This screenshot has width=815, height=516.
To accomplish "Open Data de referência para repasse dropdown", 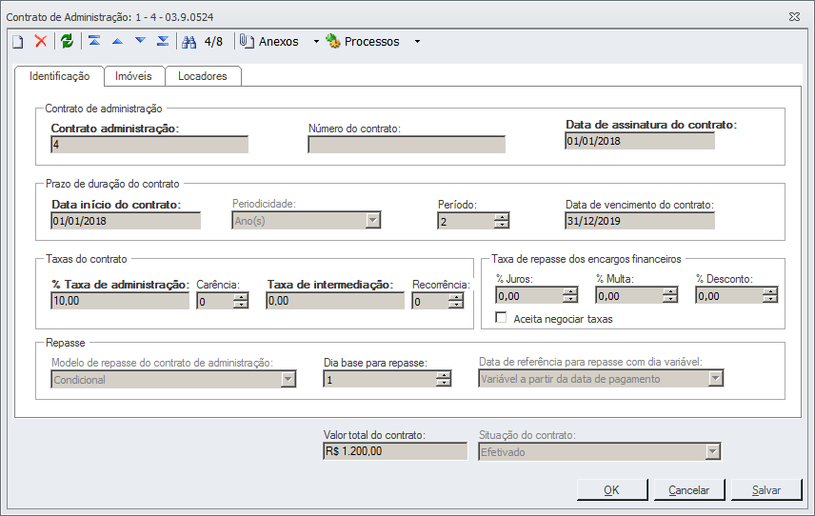I will [716, 378].
